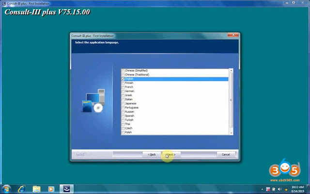Click the volume speaker tray icon
The width and height of the screenshot is (310, 194).
[x=279, y=189]
